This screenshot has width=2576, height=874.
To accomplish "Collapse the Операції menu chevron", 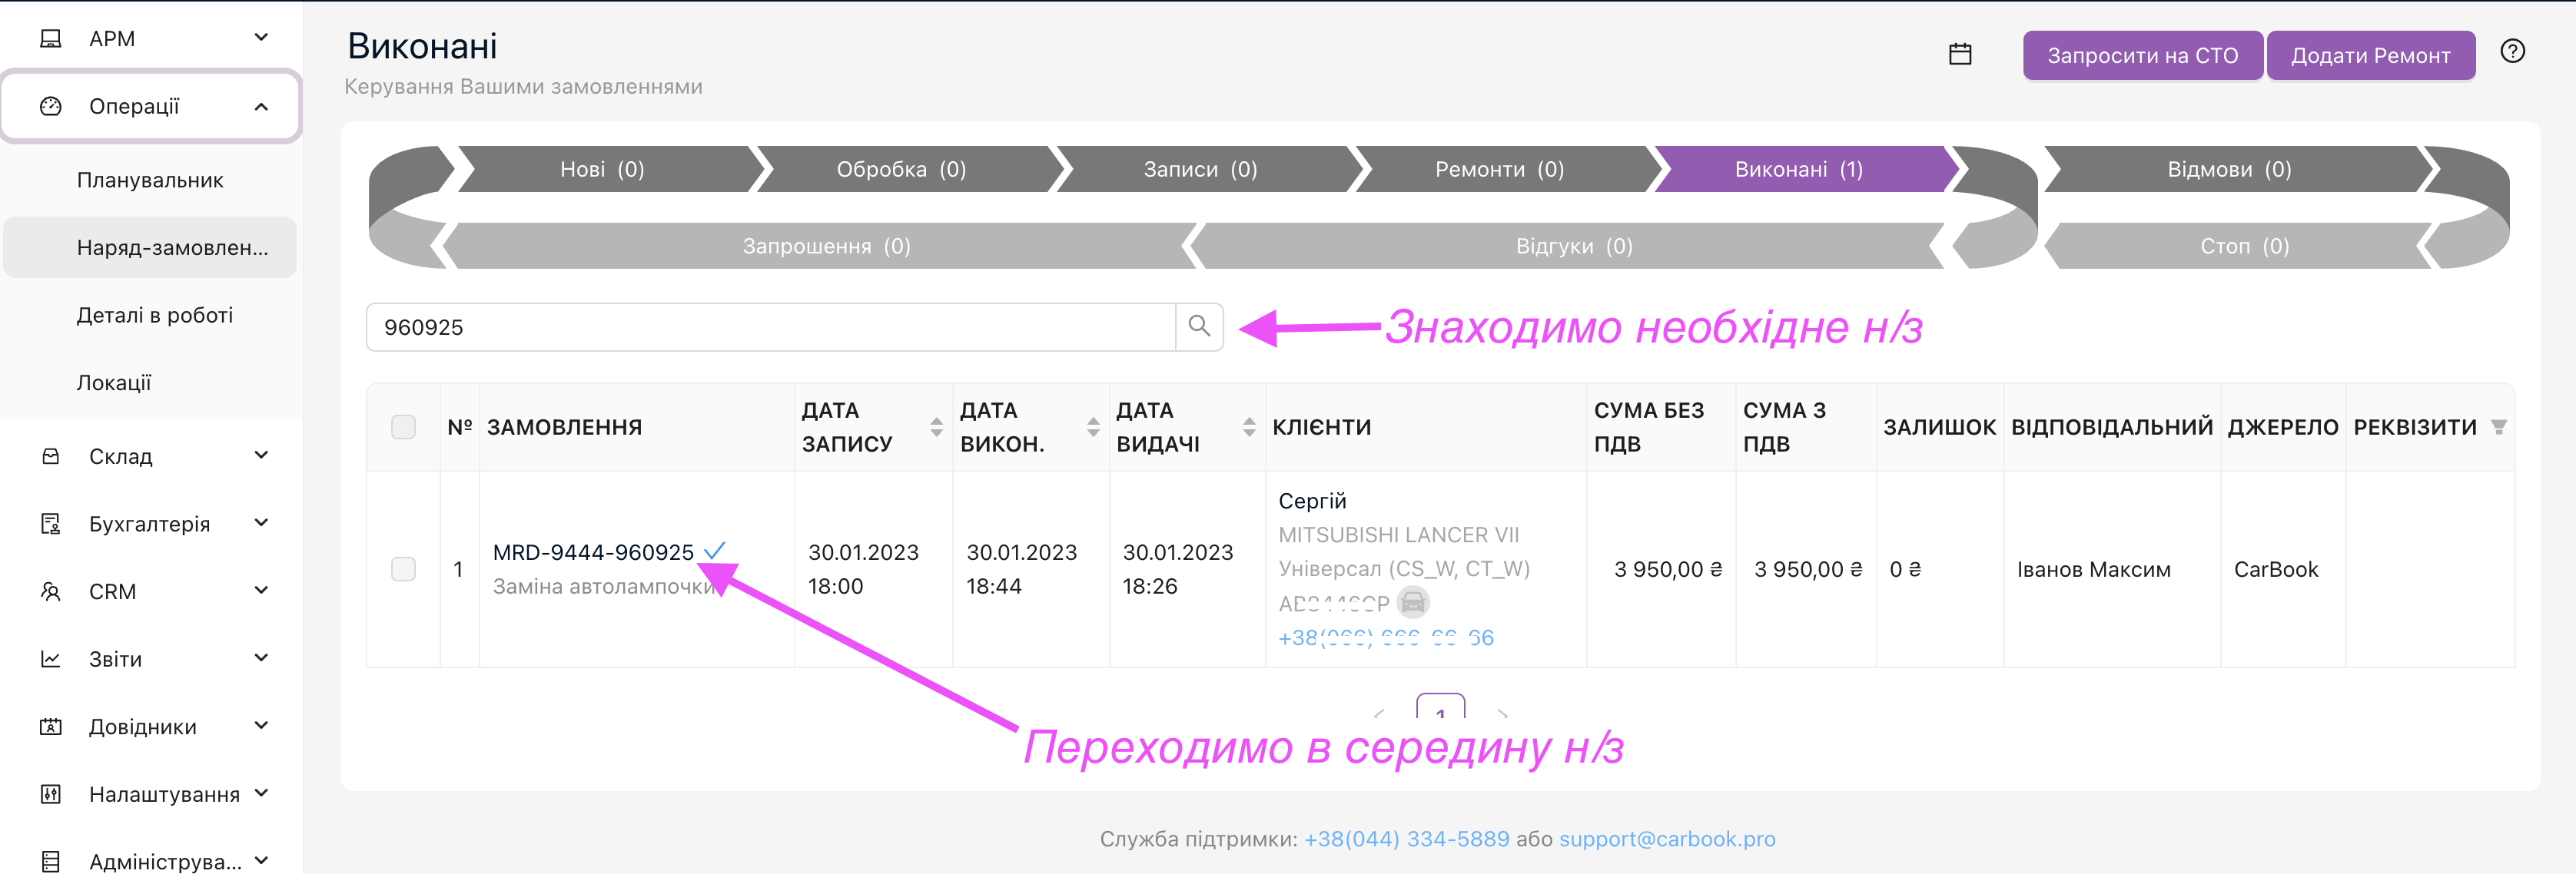I will [x=261, y=107].
